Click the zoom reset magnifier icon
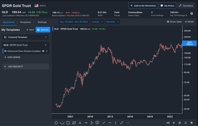The width and height of the screenshot is (198, 126). point(180,123)
